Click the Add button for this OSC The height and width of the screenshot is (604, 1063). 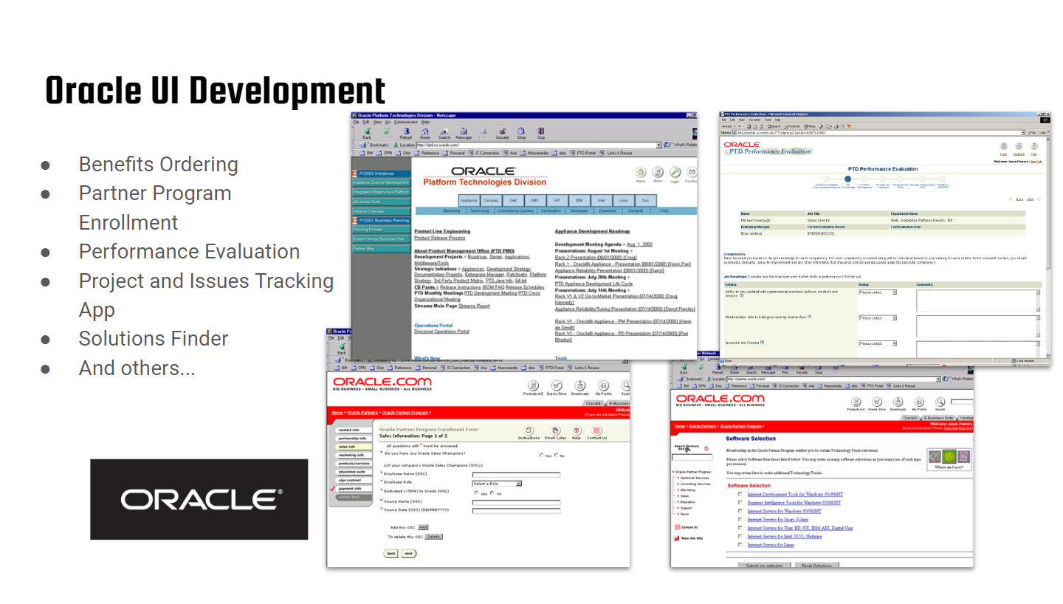pyautogui.click(x=423, y=527)
